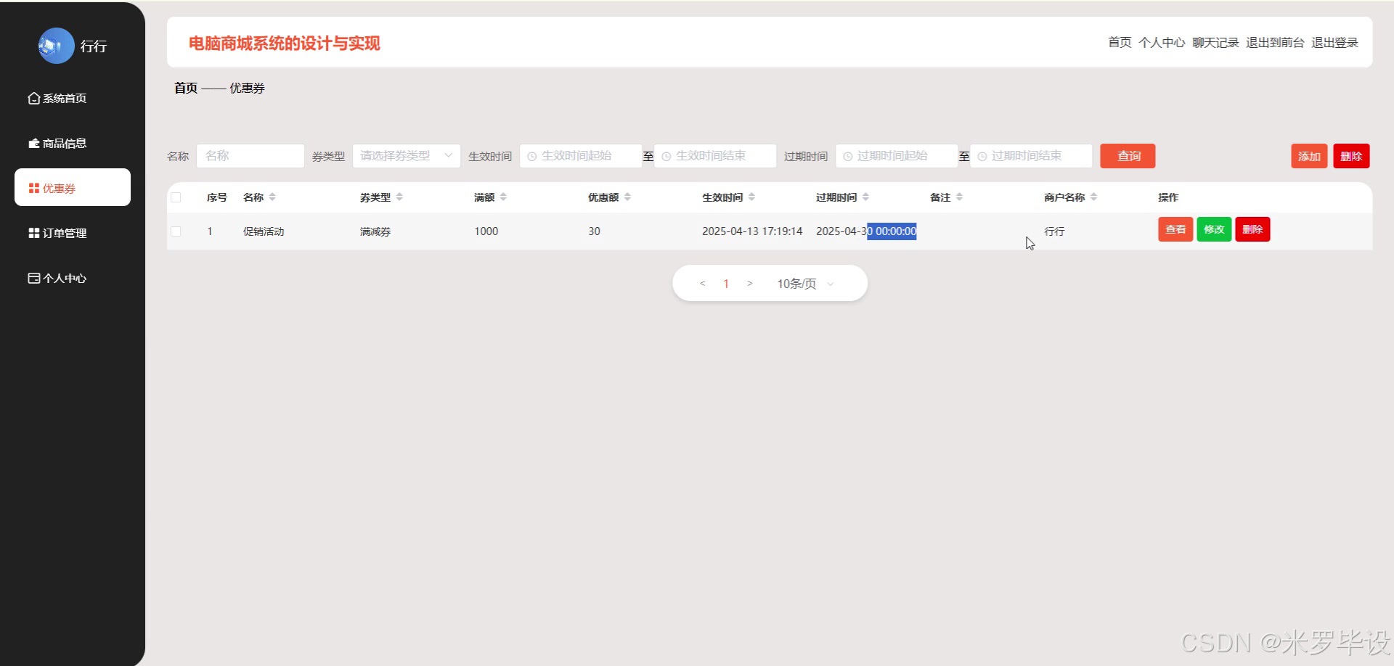Click 退出登录 in the top navigation

[x=1334, y=43]
